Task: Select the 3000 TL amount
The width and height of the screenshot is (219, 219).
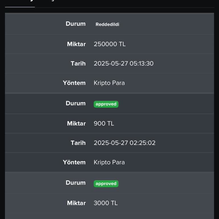Action: (x=106, y=203)
